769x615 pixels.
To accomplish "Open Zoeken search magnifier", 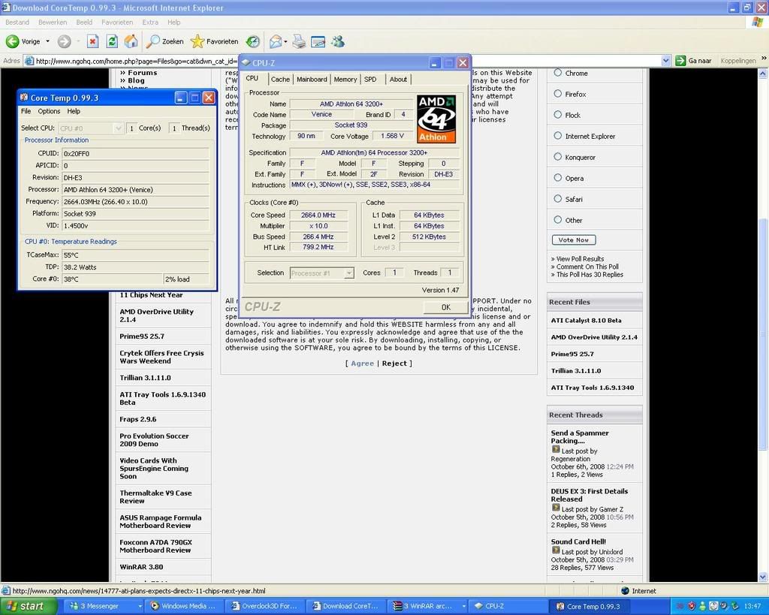I will (153, 42).
